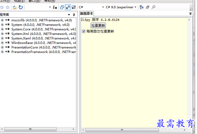Select System.Core assembly row
This screenshot has height=134, width=197.
[x=43, y=29]
